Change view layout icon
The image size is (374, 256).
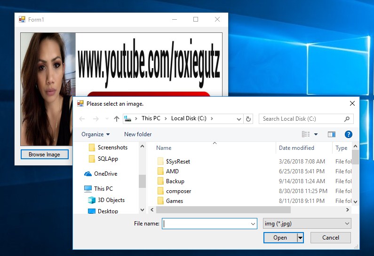pos(306,134)
